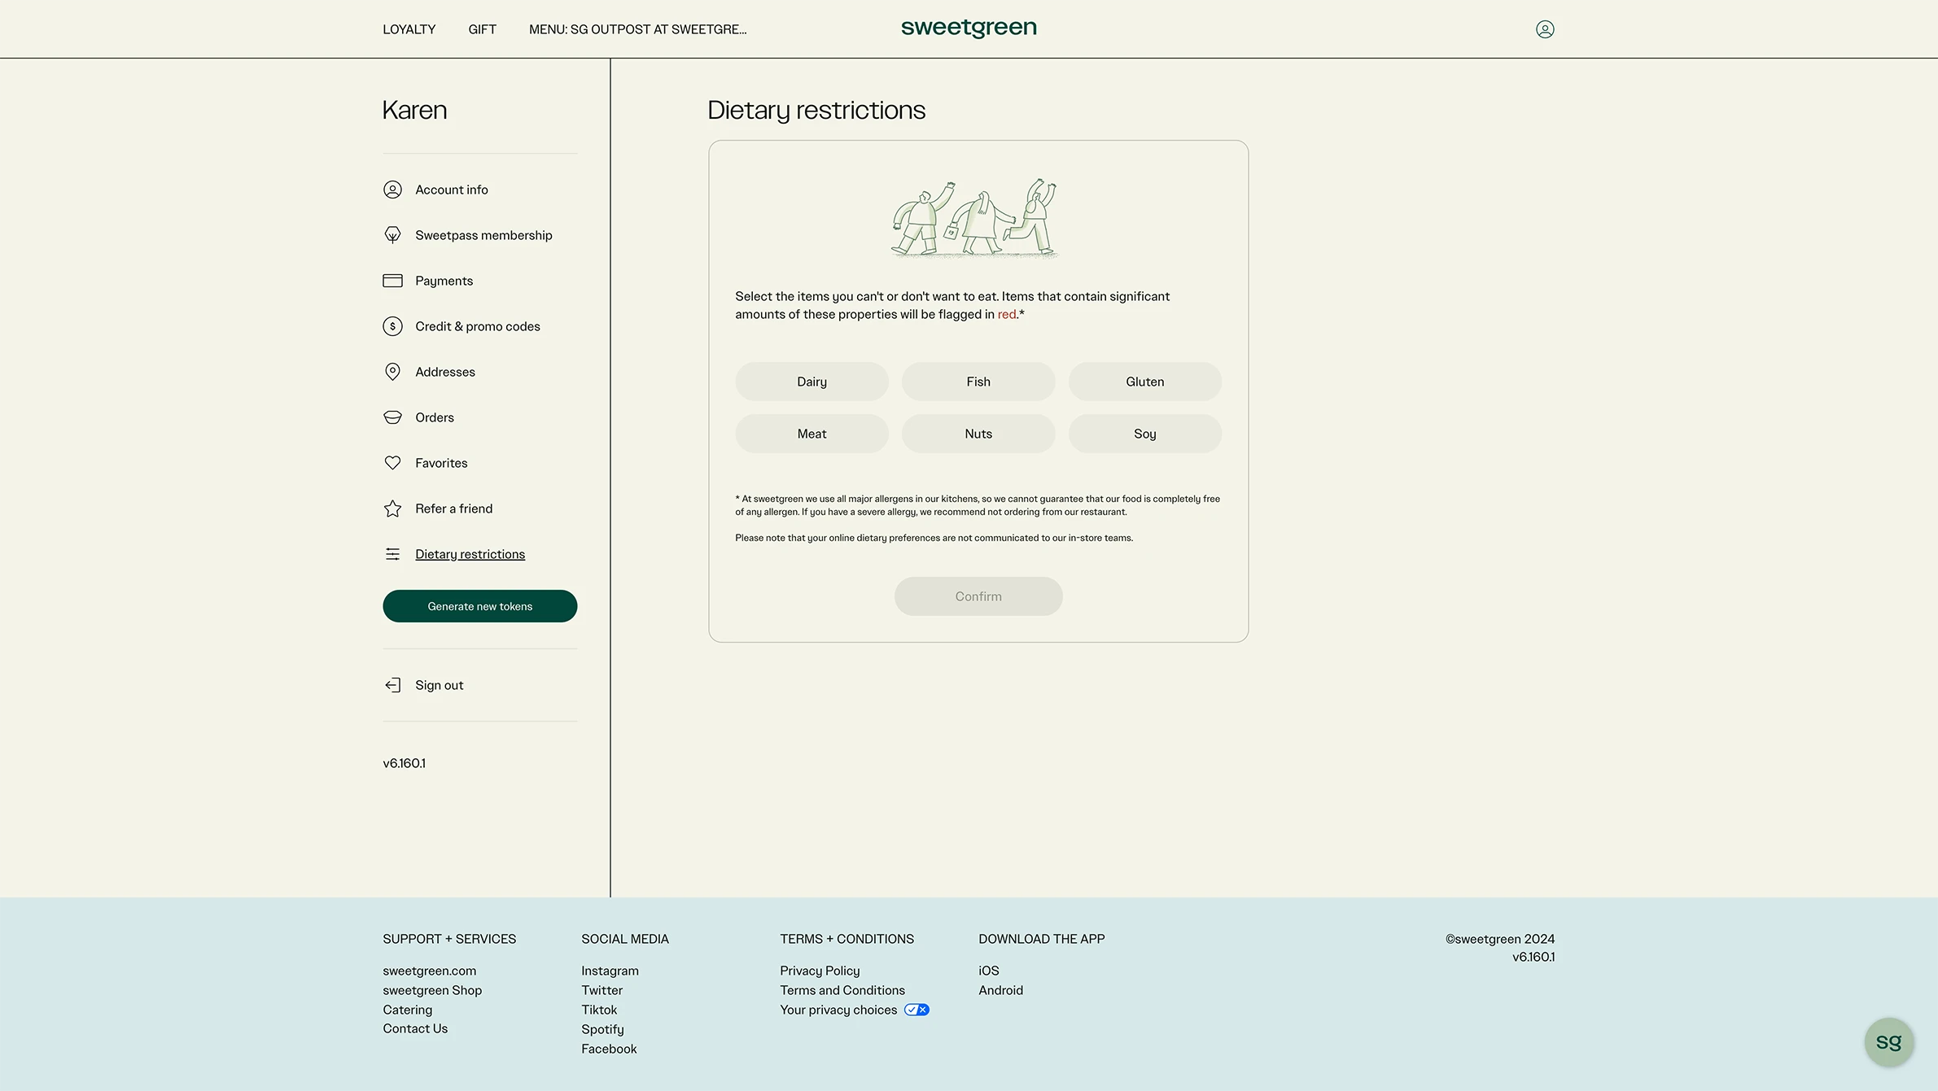The height and width of the screenshot is (1091, 1938).
Task: Open the Catering footer link
Action: [x=407, y=1010]
